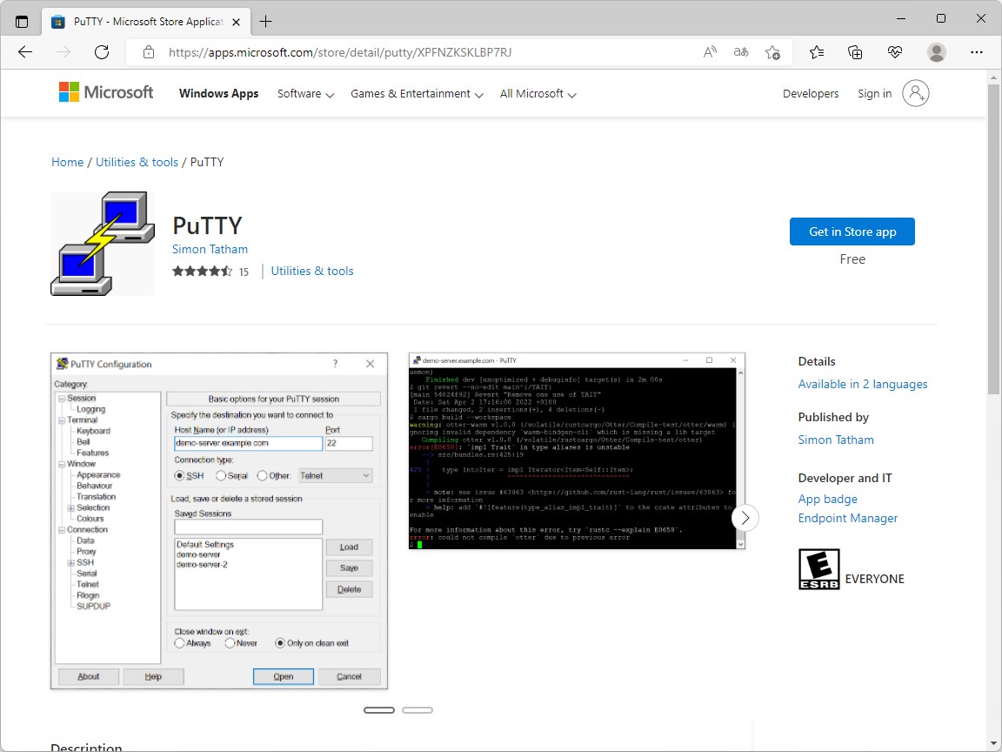Show the next screenshot with the arrow
1002x752 pixels.
[745, 517]
